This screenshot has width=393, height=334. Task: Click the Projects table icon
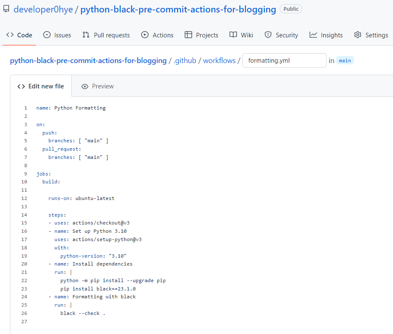[x=188, y=35]
